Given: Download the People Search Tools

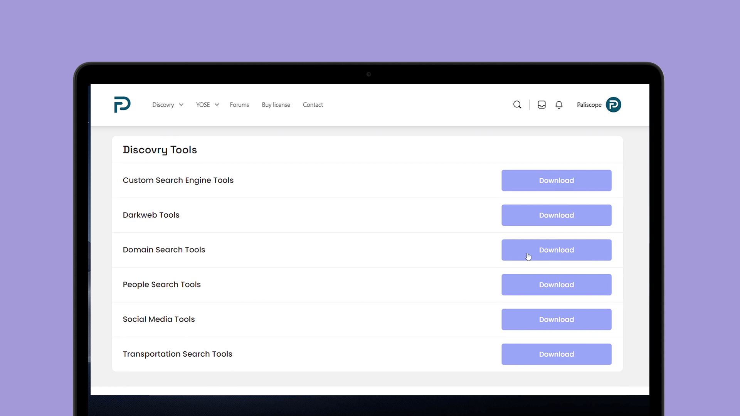Looking at the screenshot, I should click(x=556, y=285).
